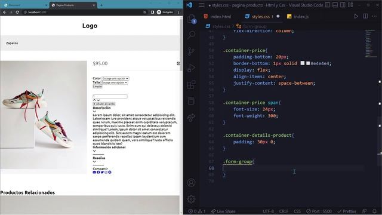382x215 pixels.
Task: Click Live Share in the status bar
Action: (x=223, y=211)
